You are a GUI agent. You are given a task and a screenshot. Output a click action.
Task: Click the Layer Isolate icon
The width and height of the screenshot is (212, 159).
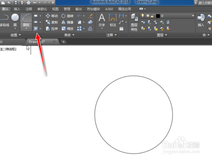pyautogui.click(x=149, y=22)
